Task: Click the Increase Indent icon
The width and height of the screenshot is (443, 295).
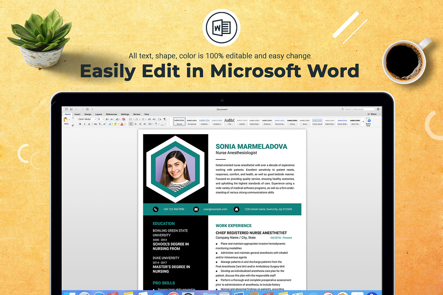Action: point(154,119)
